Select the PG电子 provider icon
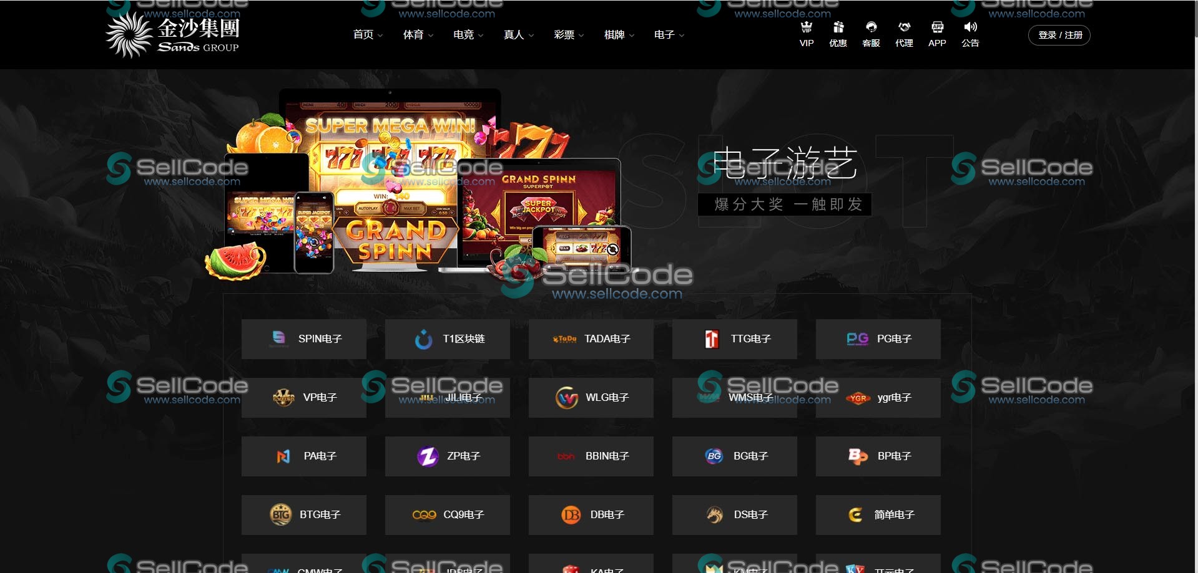Screen dimensions: 1198x573 (858, 339)
